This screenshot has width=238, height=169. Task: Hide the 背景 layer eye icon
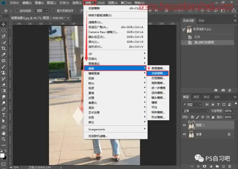pyautogui.click(x=184, y=134)
